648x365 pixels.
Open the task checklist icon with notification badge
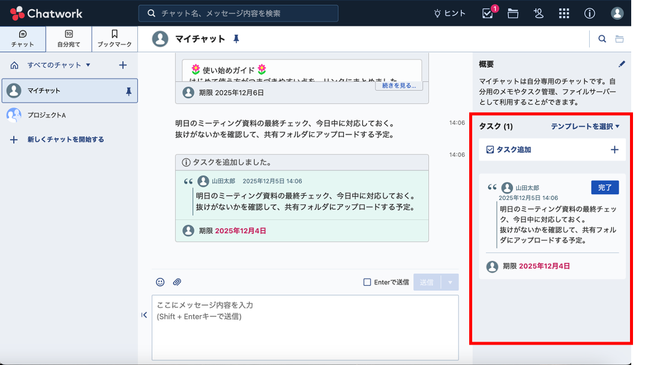[x=487, y=13]
